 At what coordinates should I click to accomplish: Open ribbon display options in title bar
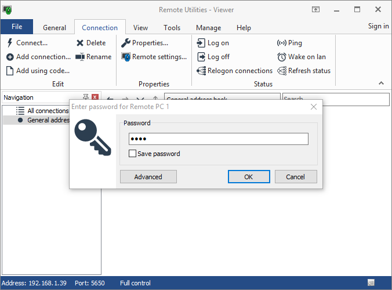coord(315,10)
